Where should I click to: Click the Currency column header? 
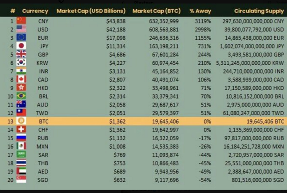point(35,11)
